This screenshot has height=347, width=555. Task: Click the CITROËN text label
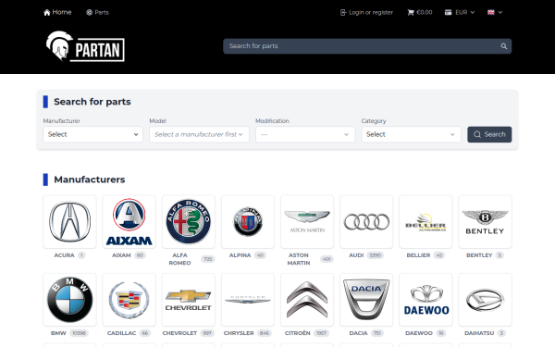point(297,333)
